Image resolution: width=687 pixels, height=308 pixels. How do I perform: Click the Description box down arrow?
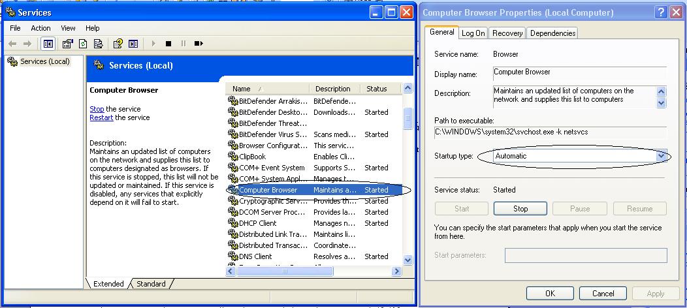(661, 103)
